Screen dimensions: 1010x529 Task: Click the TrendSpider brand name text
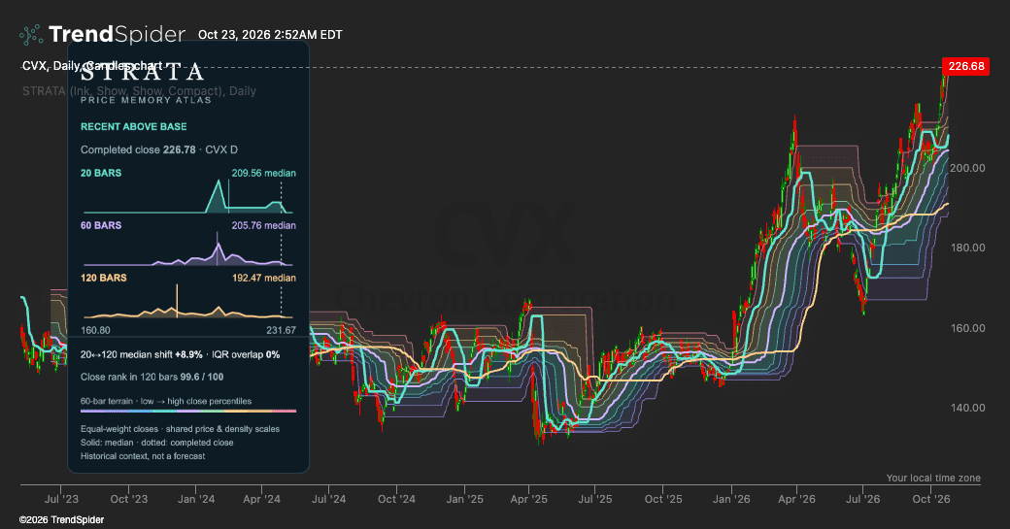(117, 34)
